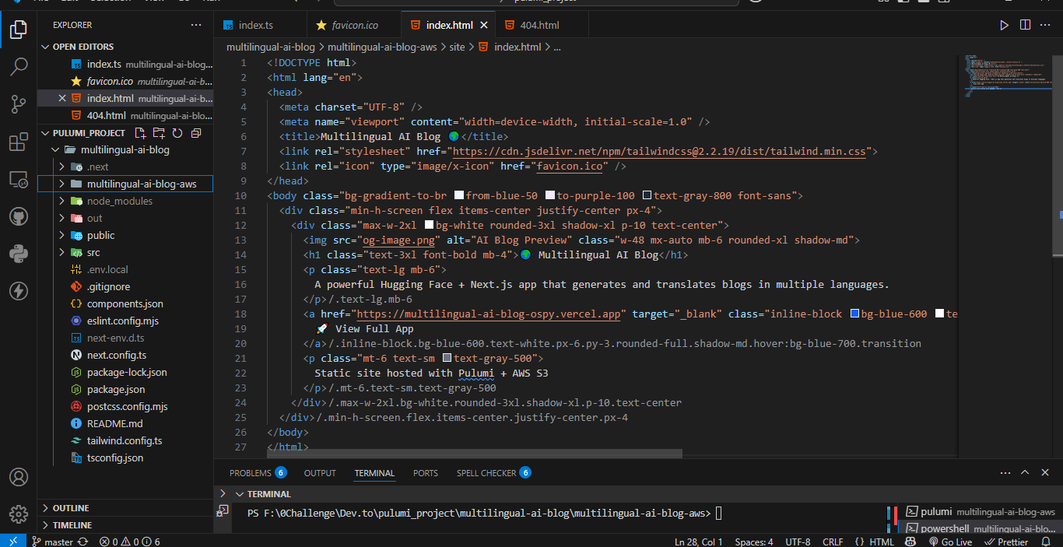Open the Remote Explorer view
The height and width of the screenshot is (547, 1063).
pos(19,179)
